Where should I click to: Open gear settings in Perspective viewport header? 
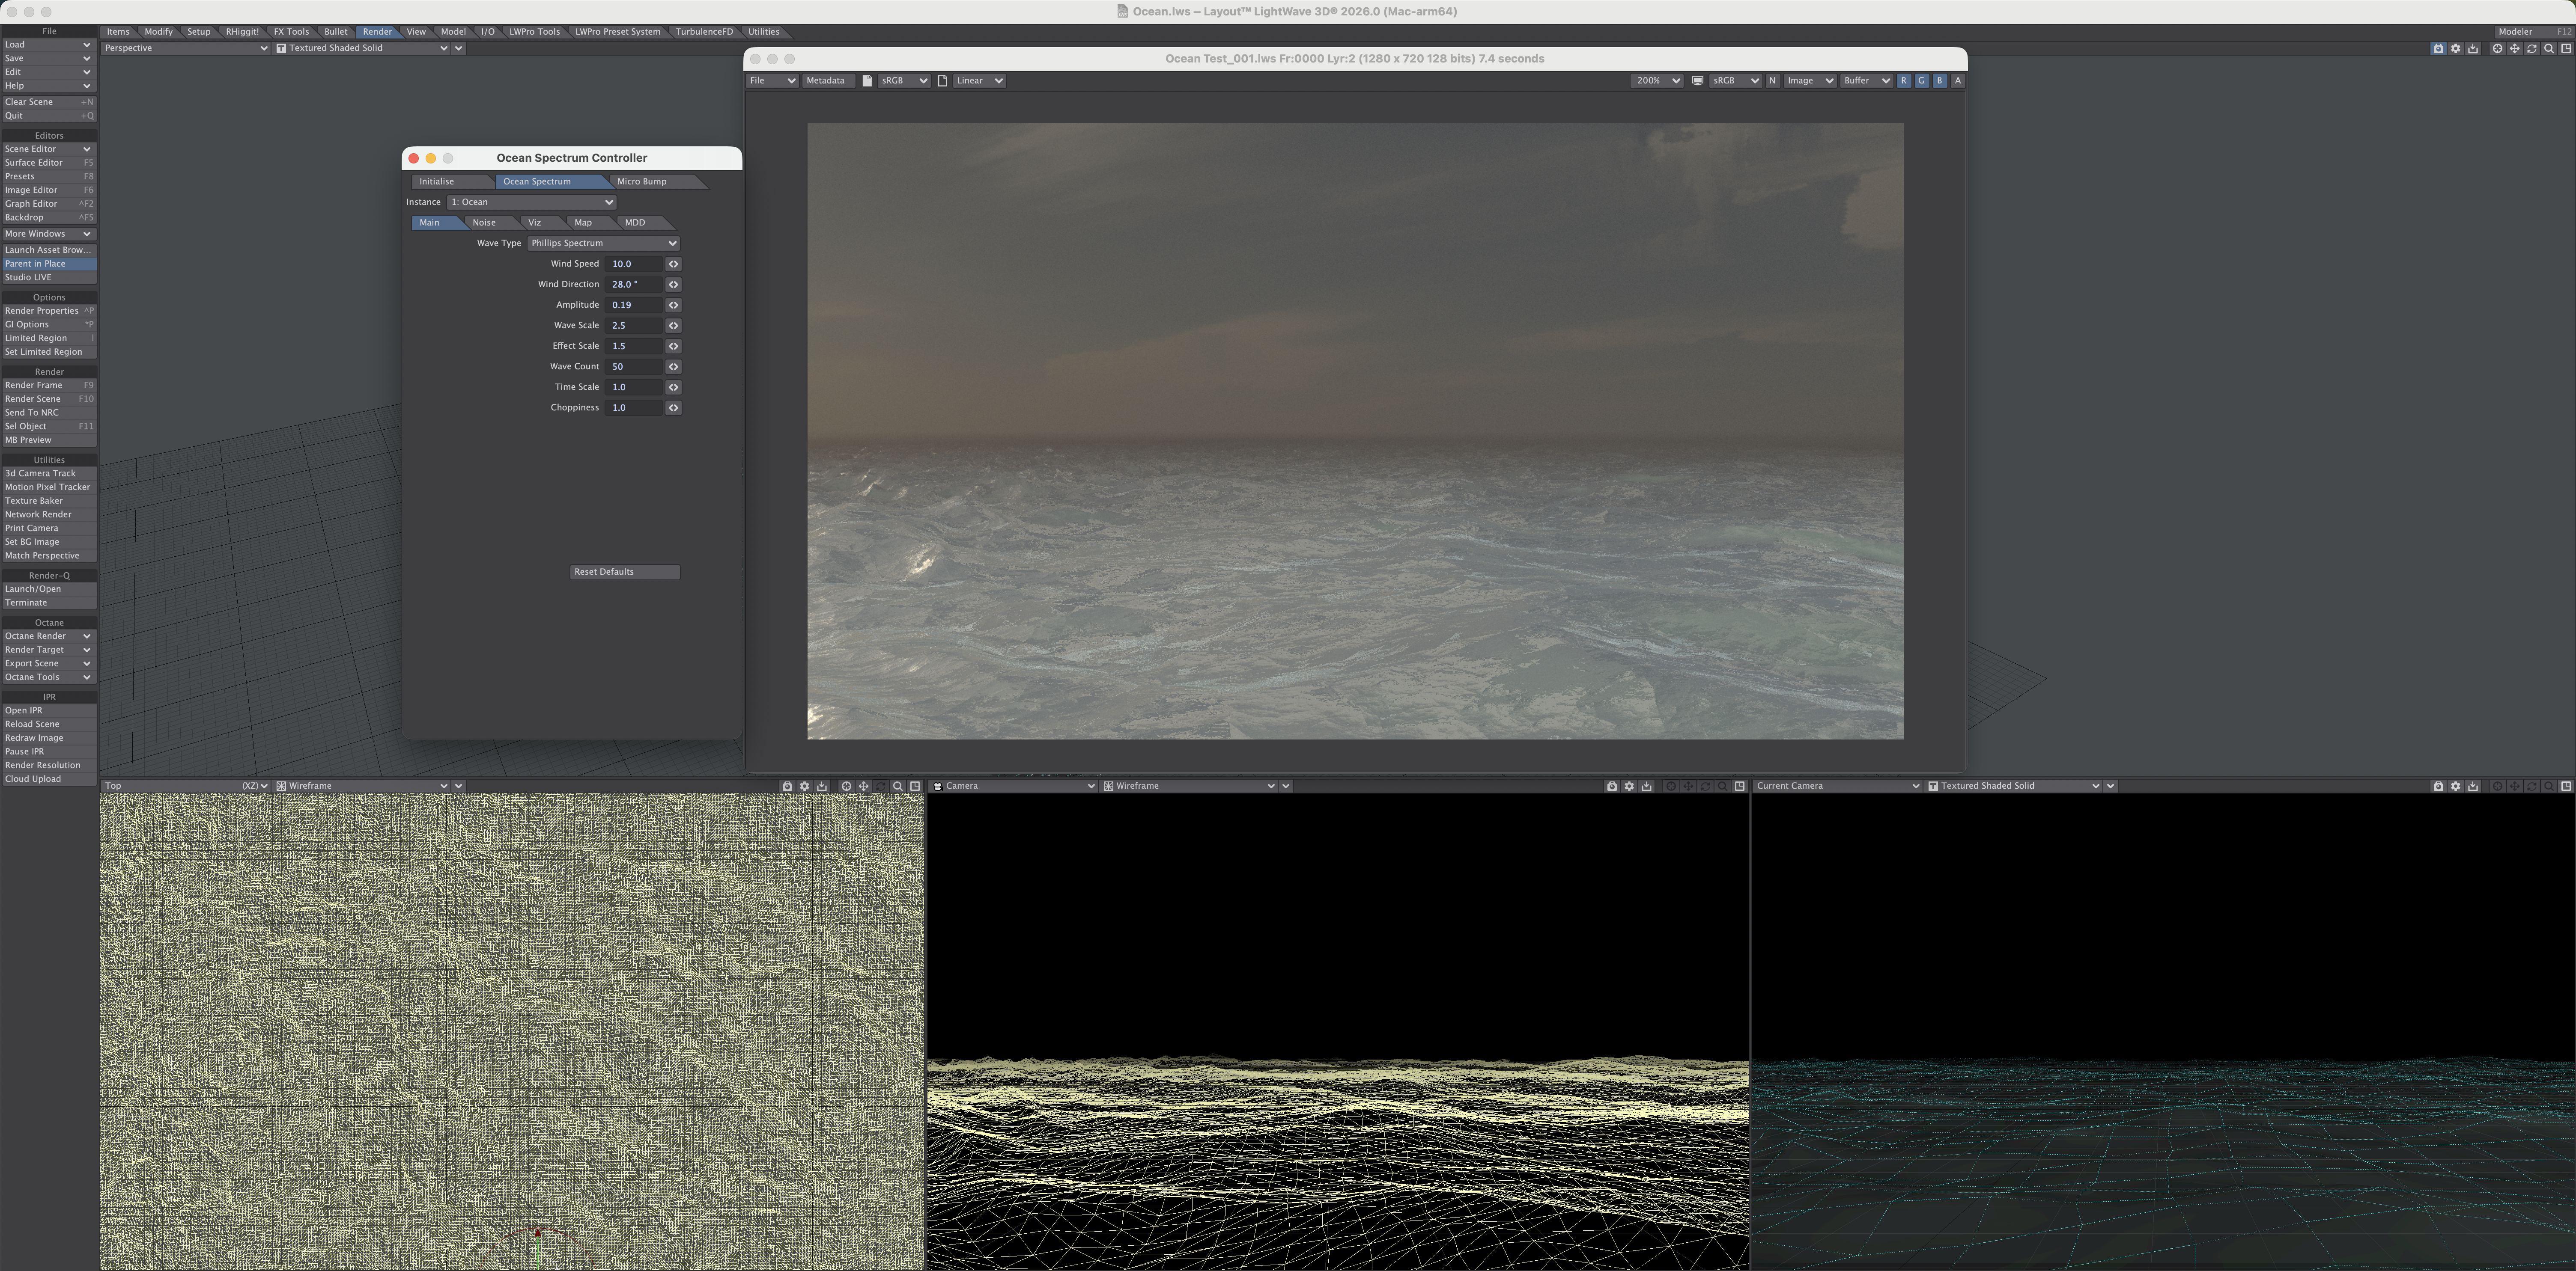(x=2455, y=48)
